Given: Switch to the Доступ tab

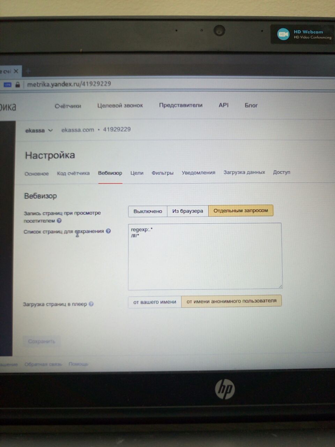Looking at the screenshot, I should pyautogui.click(x=281, y=172).
